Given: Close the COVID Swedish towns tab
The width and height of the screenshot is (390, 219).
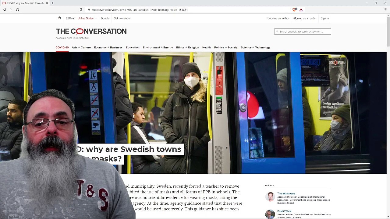Looking at the screenshot, I should pyautogui.click(x=47, y=3).
